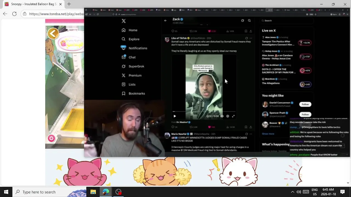Click the site information icon beside the URL

[25, 14]
